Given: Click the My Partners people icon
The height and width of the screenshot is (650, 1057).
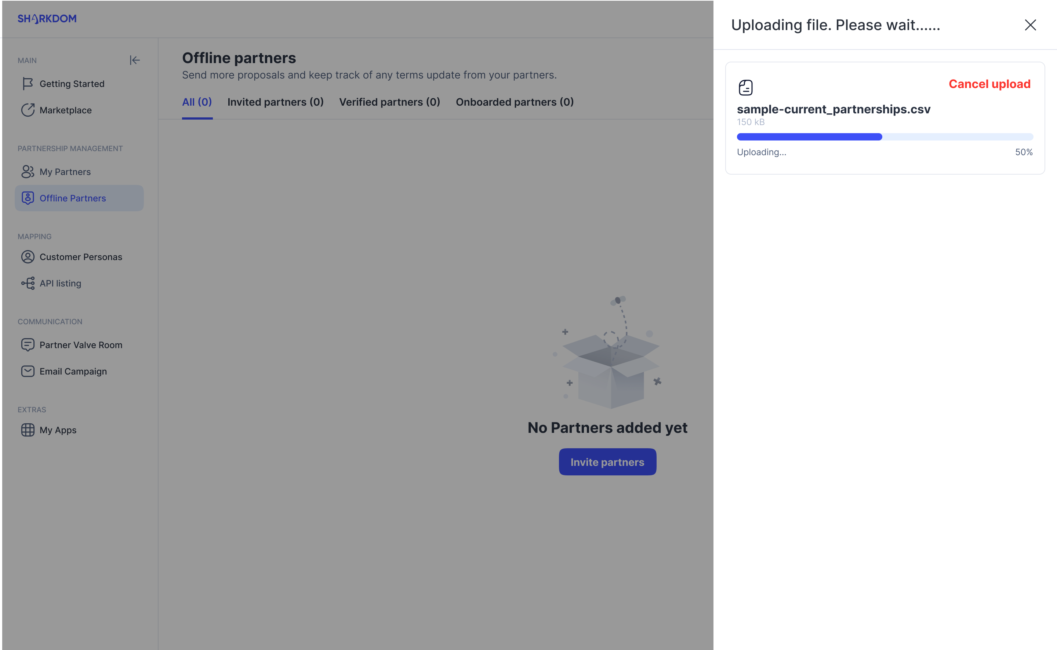Looking at the screenshot, I should tap(28, 172).
